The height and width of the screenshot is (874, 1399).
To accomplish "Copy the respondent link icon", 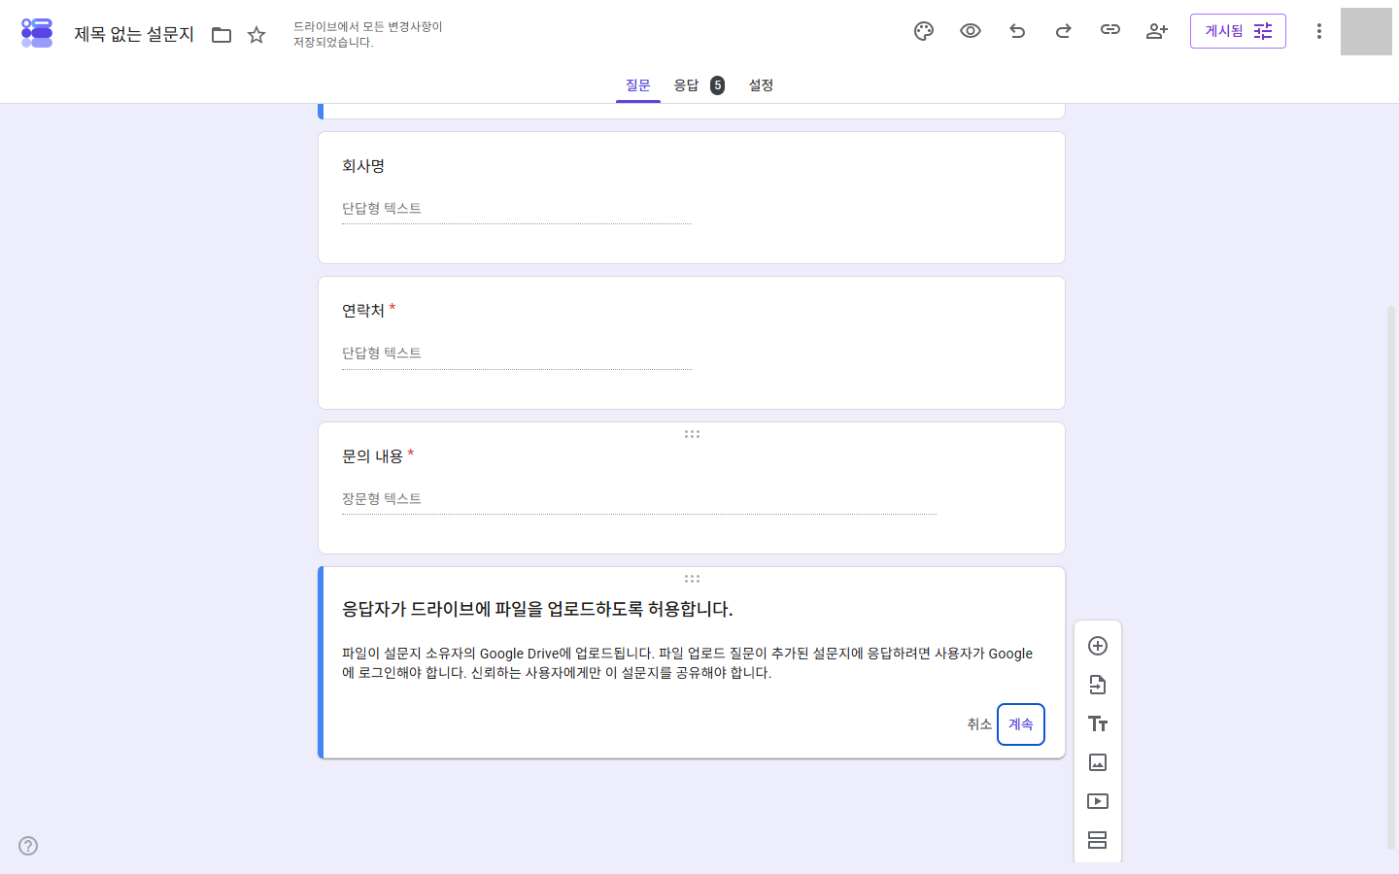I will [x=1110, y=30].
